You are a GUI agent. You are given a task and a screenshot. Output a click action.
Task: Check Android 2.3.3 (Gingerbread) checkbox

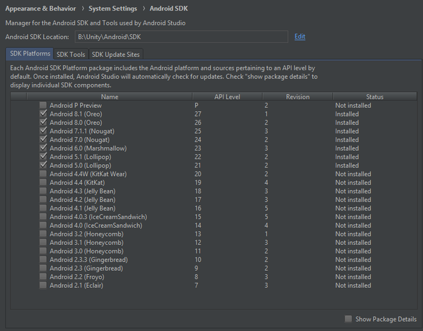(x=43, y=260)
